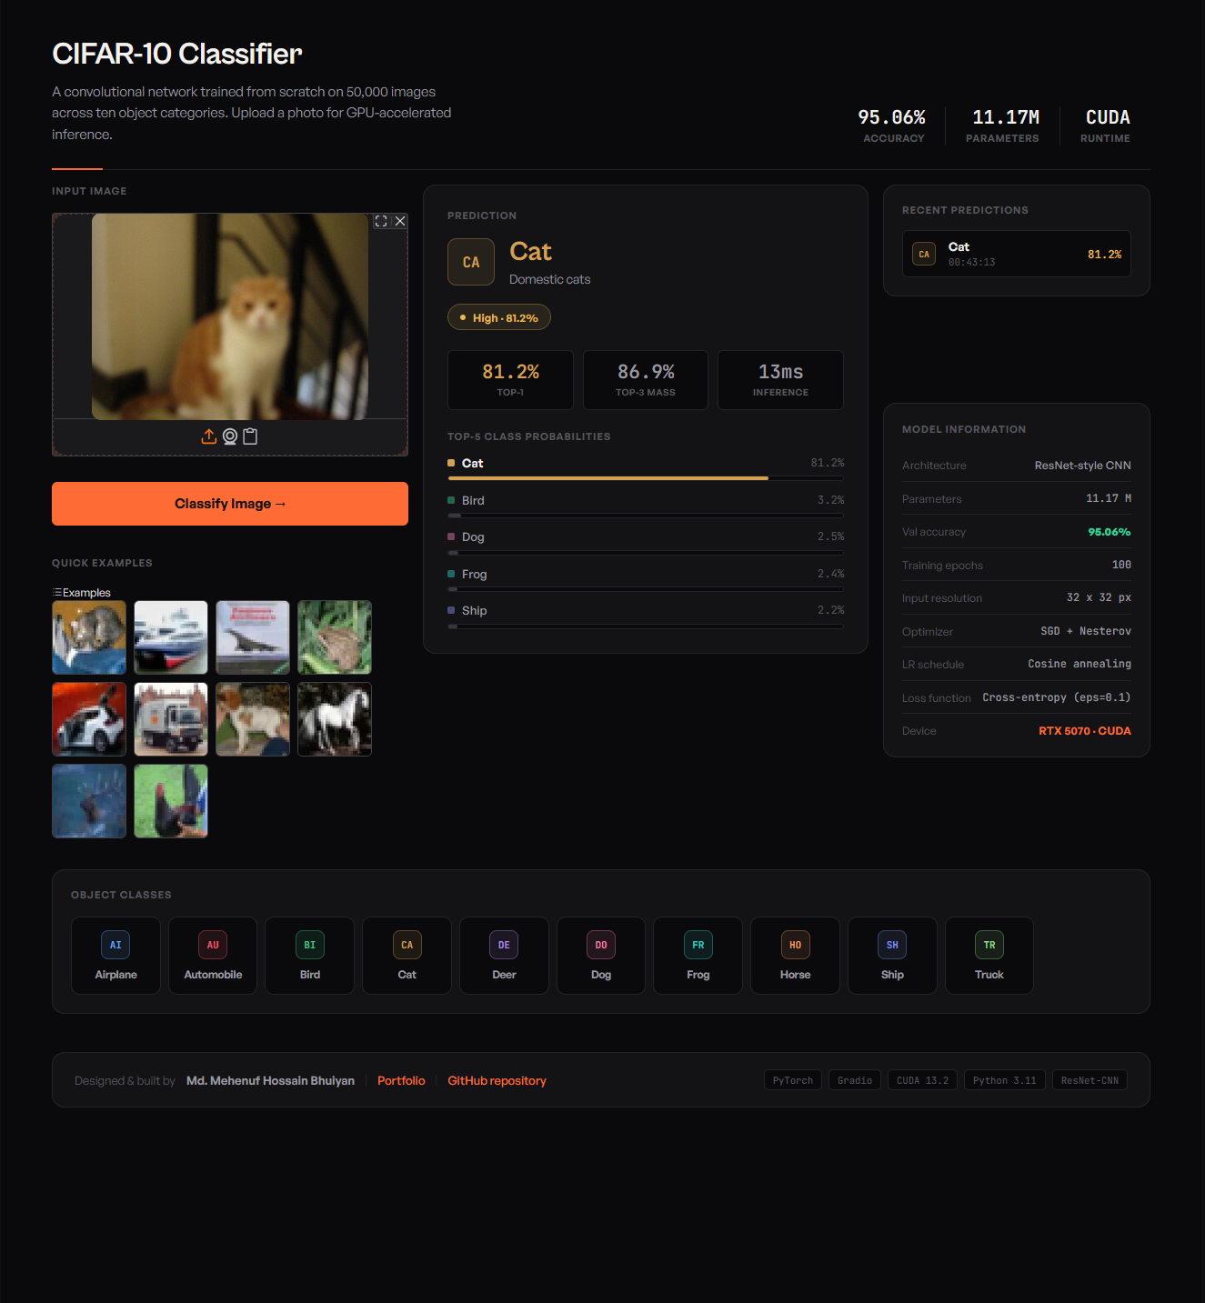
Task: Select the DE badge for Deer
Action: coord(504,945)
